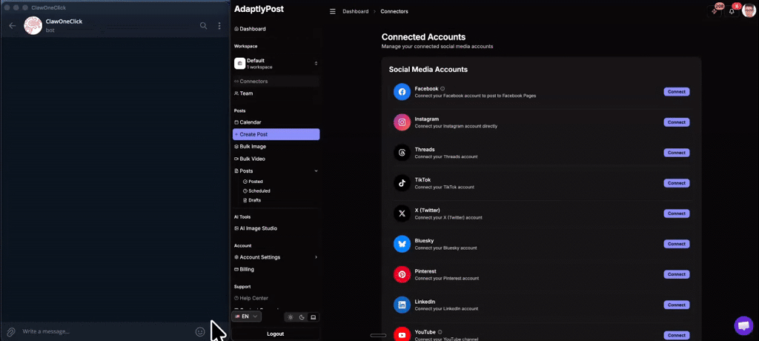Open the ClawOneClick chat three-dot menu
Image resolution: width=759 pixels, height=341 pixels.
pos(219,26)
